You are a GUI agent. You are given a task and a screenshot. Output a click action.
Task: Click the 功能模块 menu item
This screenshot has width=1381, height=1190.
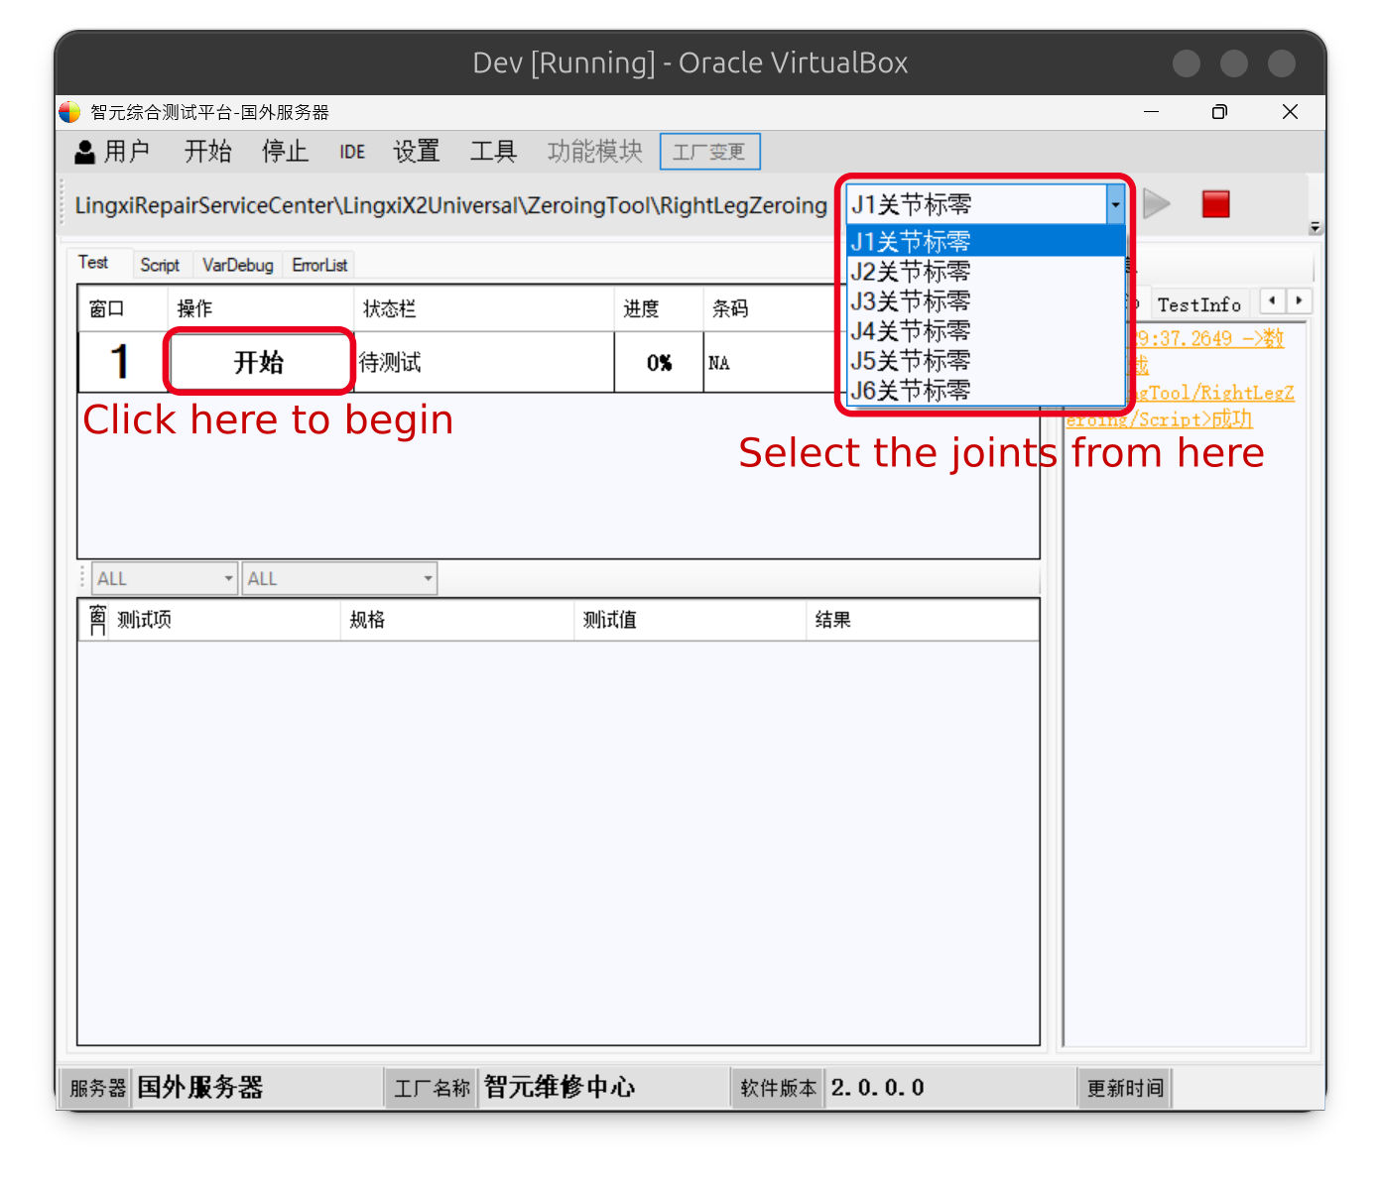coord(594,152)
